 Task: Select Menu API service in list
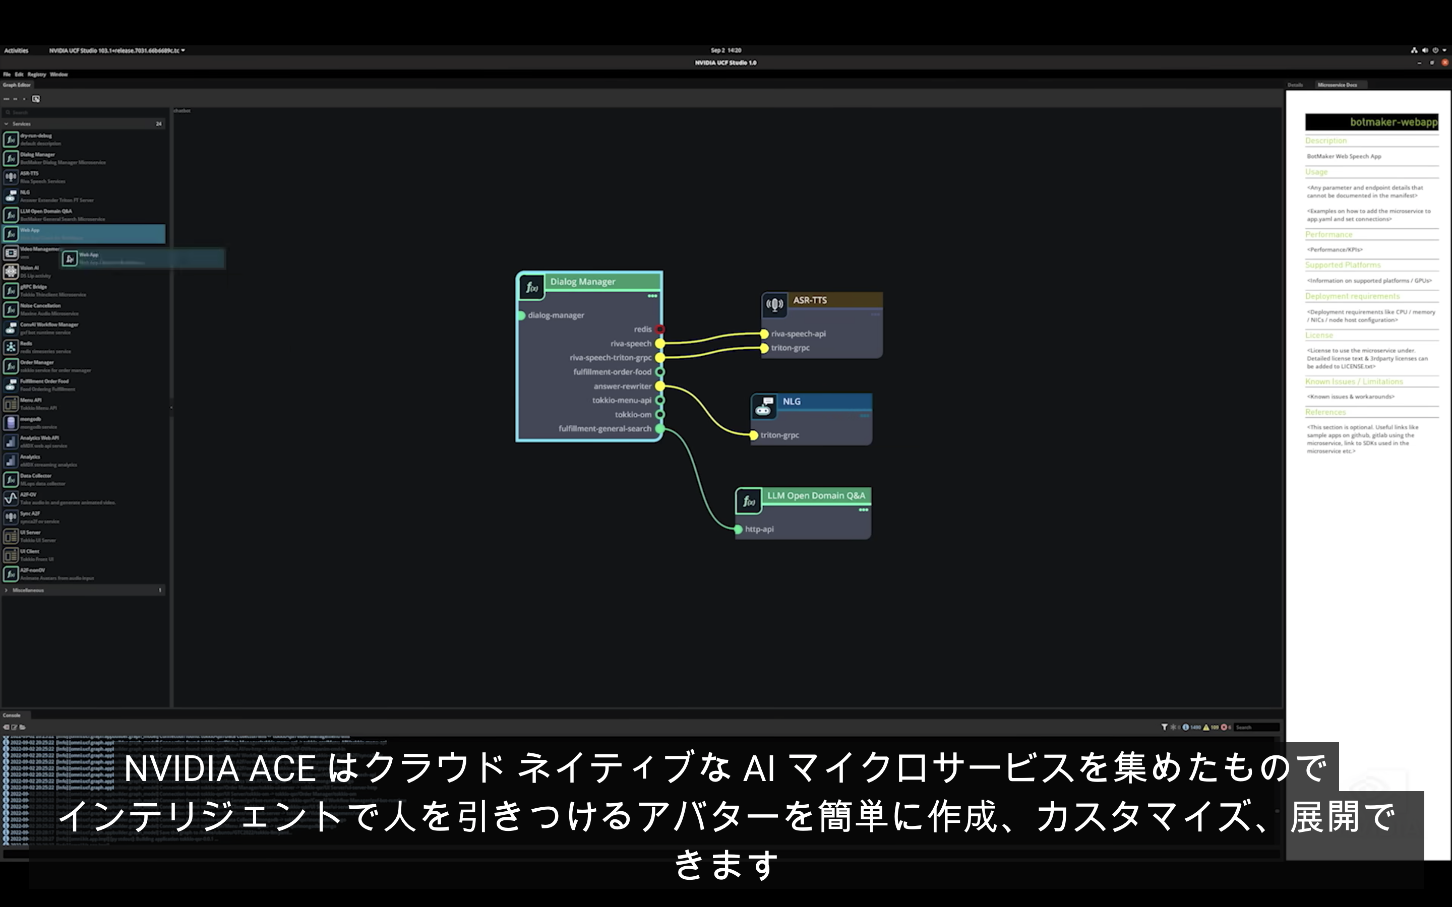click(84, 404)
